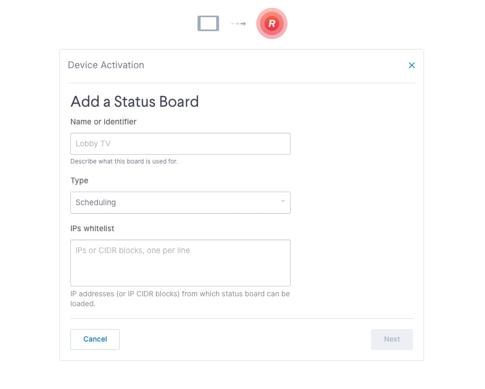Click the 'Describe what this board' hint
This screenshot has width=485, height=389.
click(124, 161)
